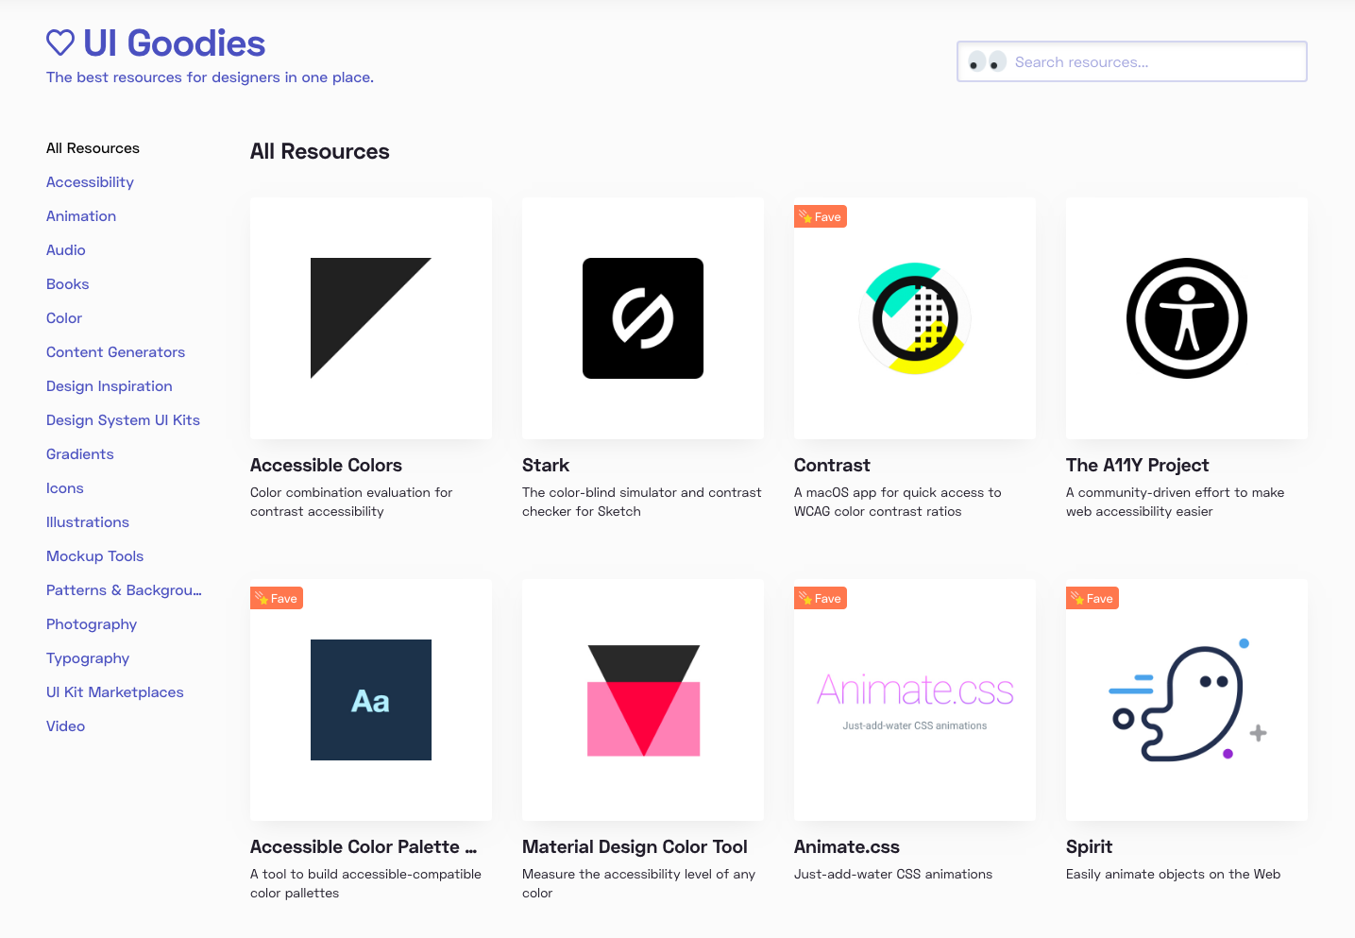Open the Accessible Color Palette Aa icon

tap(371, 700)
